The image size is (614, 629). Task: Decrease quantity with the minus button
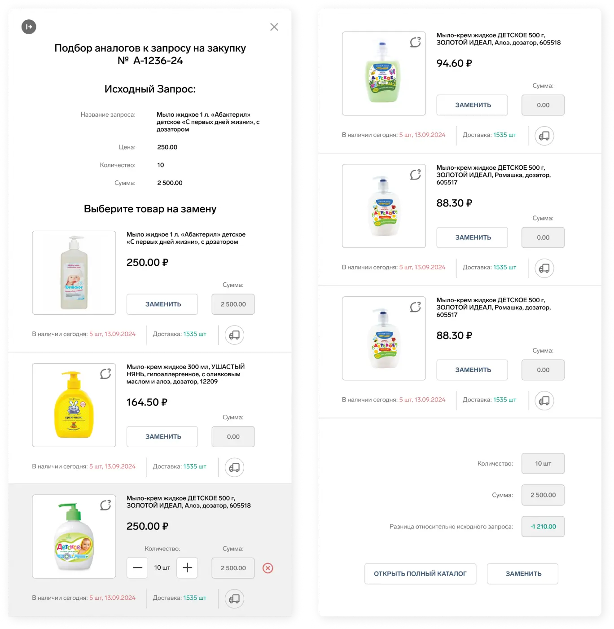pos(137,568)
